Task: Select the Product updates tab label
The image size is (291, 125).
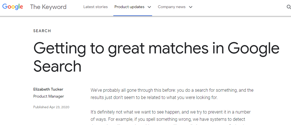Action: [129, 7]
